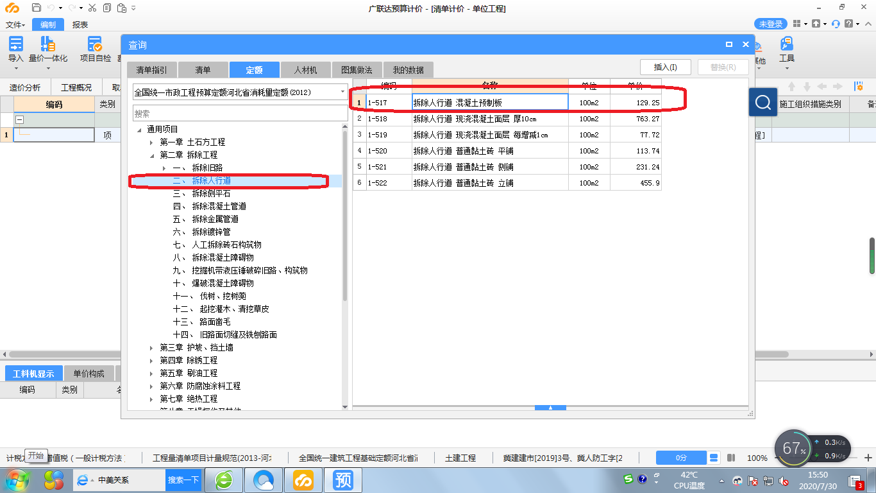Click the move-left arrow icon

pos(822,87)
